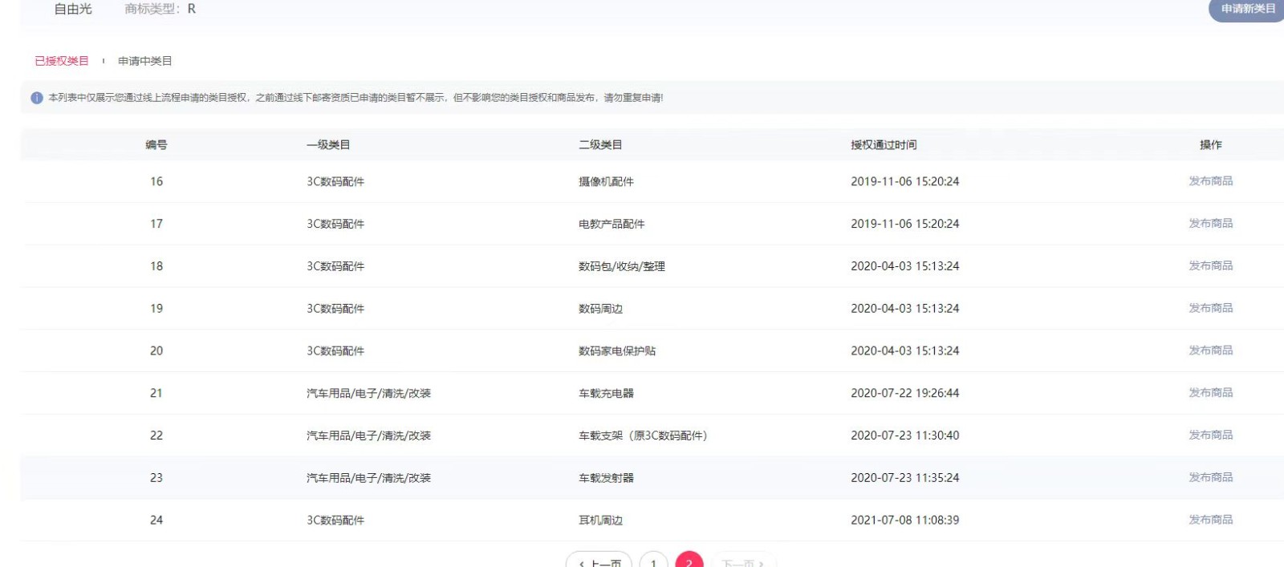The image size is (1284, 567).
Task: Select 车载充电器 category cell
Action: 606,393
